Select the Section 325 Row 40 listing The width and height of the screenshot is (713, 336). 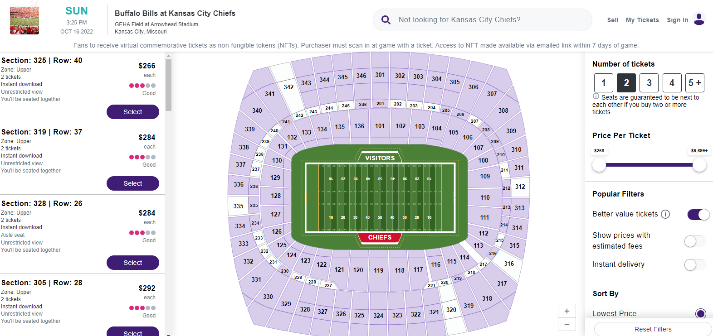point(132,112)
